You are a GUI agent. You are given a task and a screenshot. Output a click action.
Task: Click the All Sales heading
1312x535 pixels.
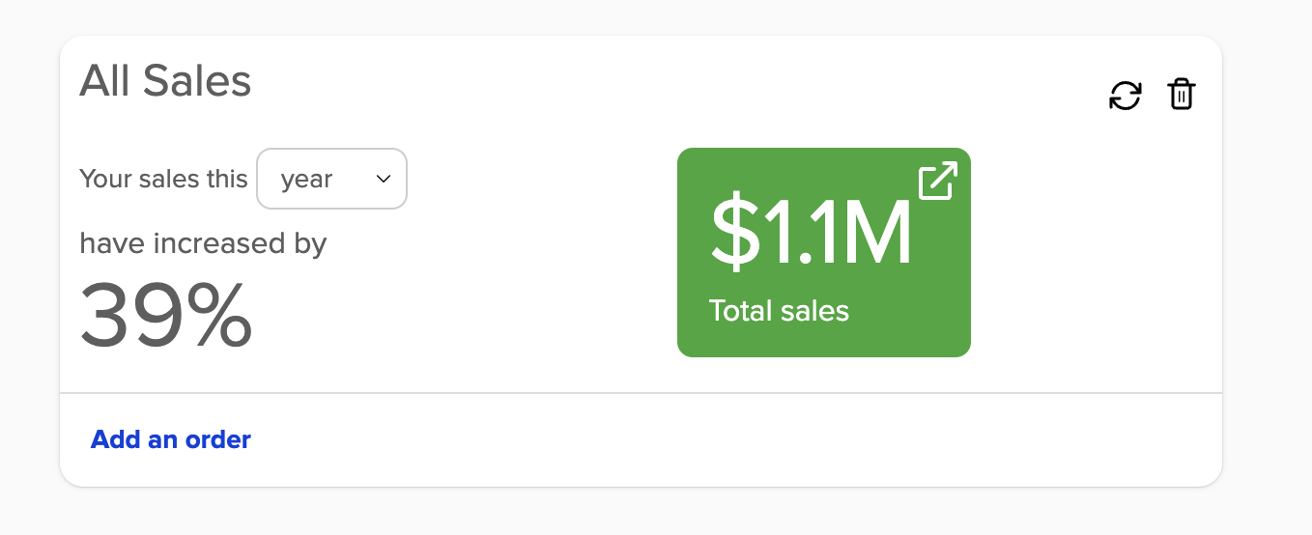165,81
